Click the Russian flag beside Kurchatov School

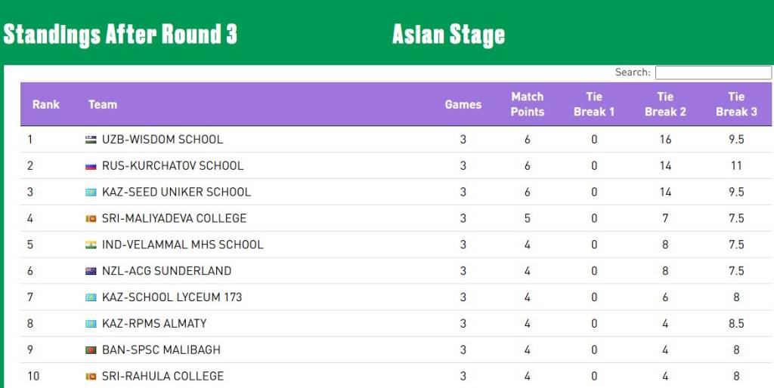(x=91, y=166)
